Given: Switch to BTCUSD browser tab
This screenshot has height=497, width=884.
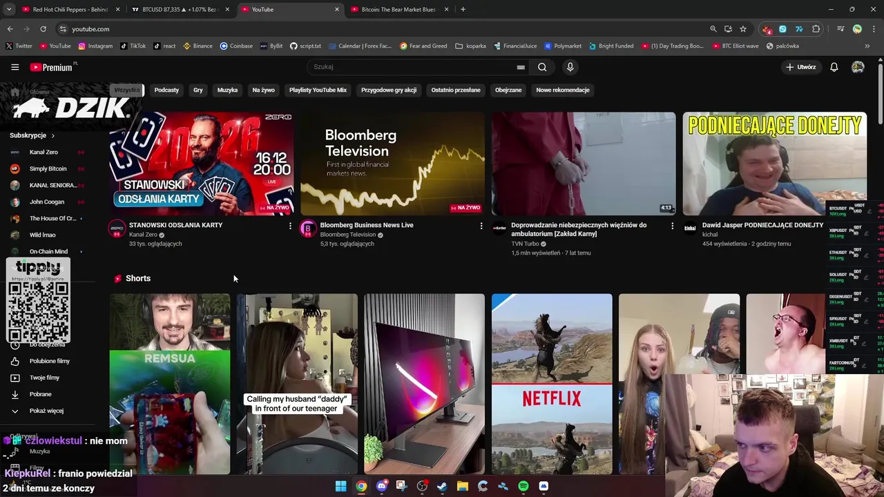Looking at the screenshot, I should tap(181, 10).
